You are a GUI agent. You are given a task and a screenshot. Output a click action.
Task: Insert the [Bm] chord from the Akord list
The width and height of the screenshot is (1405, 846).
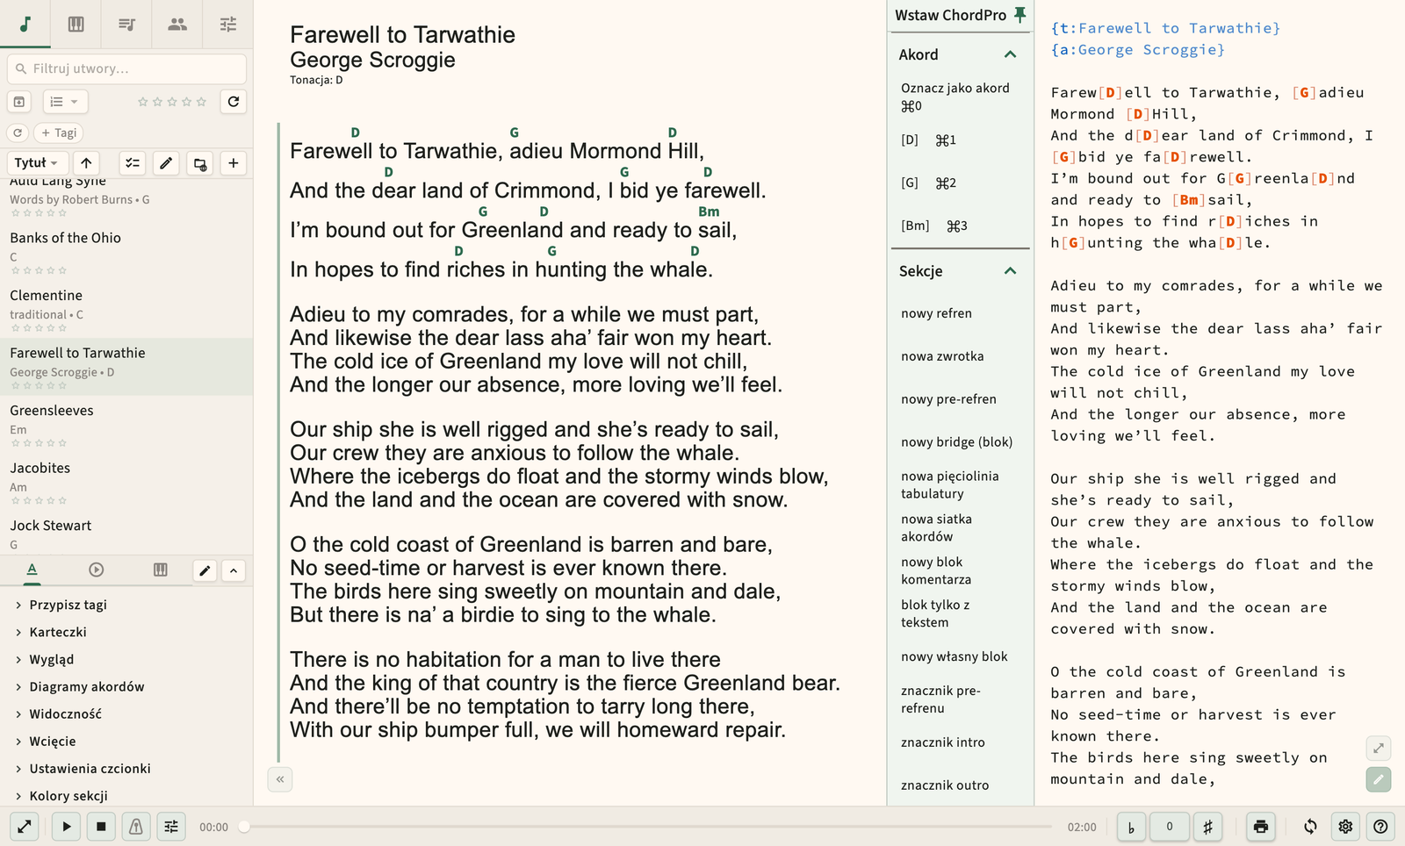click(960, 226)
